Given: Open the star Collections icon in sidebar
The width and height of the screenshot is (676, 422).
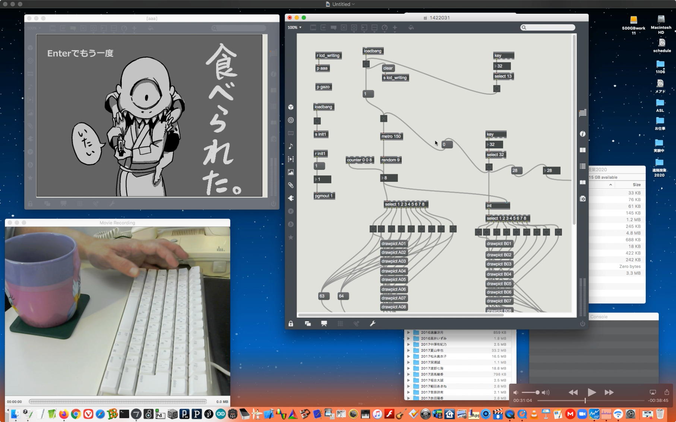Looking at the screenshot, I should (x=291, y=237).
